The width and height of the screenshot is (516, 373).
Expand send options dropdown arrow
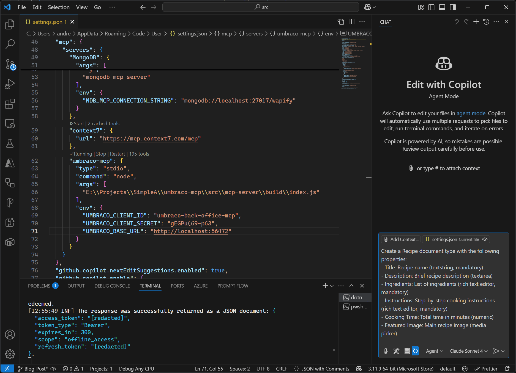click(503, 351)
